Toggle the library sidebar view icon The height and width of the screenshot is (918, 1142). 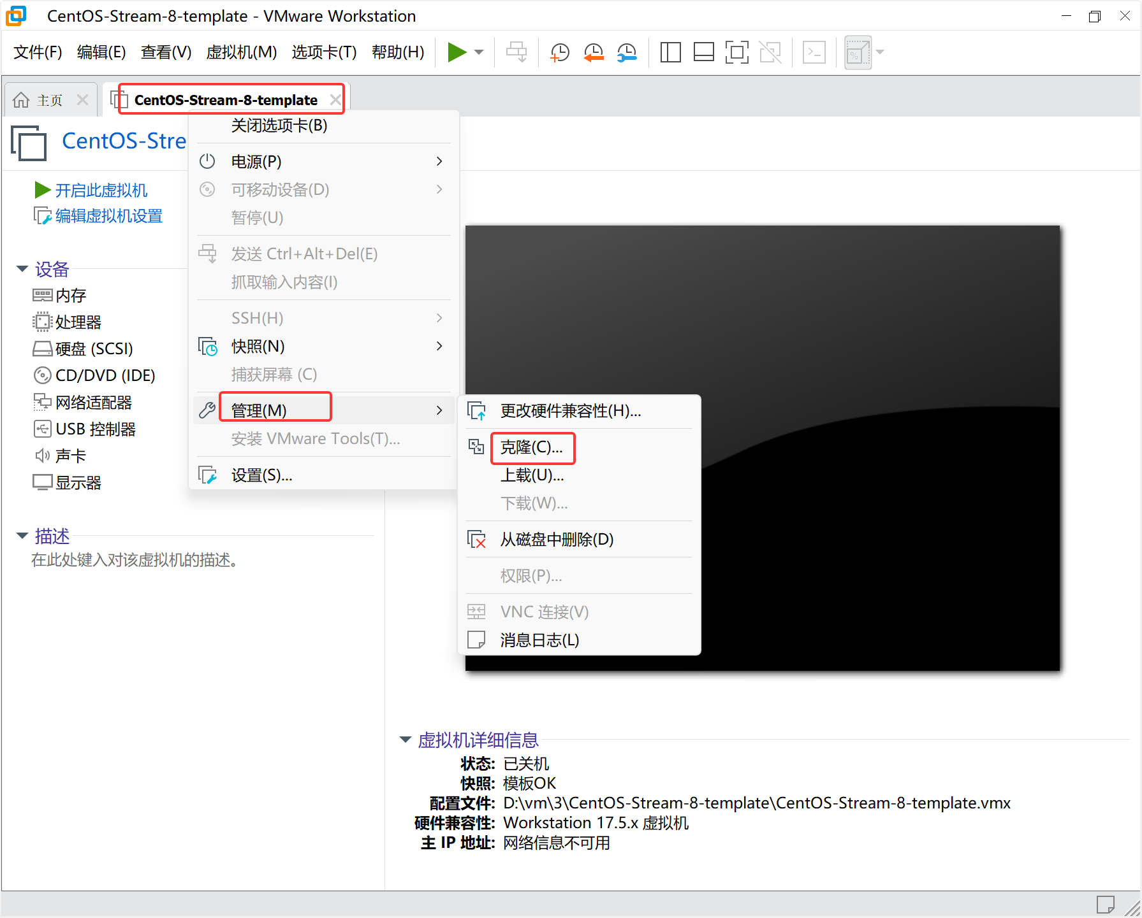pyautogui.click(x=670, y=52)
